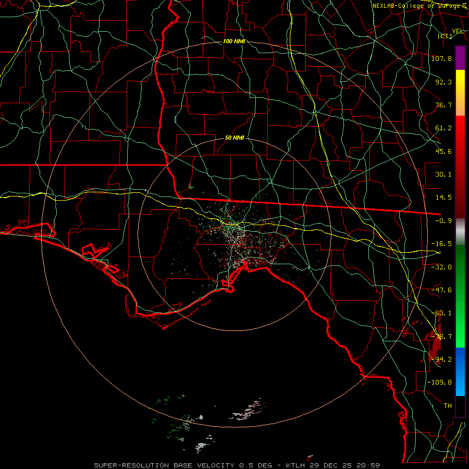Click the yellow-orange segment of the color bar
This screenshot has height=469, width=469.
tap(460, 93)
